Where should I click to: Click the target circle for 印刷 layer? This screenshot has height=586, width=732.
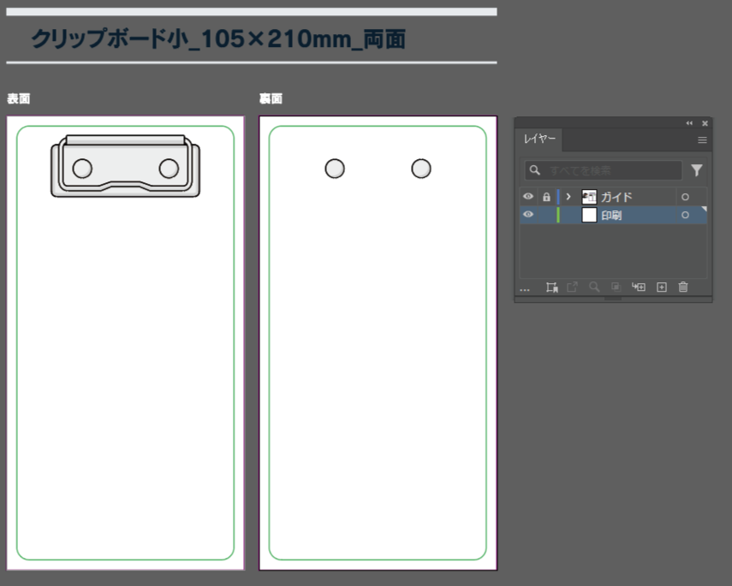[685, 215]
